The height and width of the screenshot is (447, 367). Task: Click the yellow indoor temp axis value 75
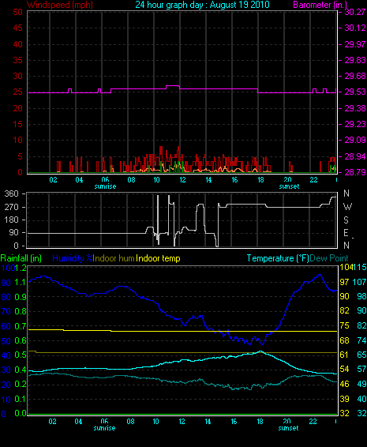[x=344, y=325]
